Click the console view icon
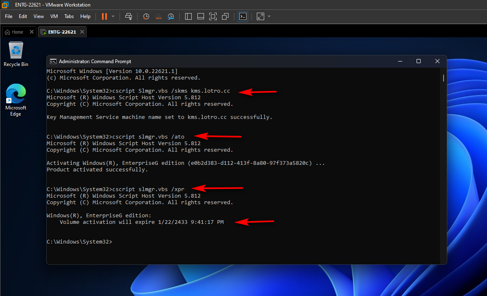 243,16
